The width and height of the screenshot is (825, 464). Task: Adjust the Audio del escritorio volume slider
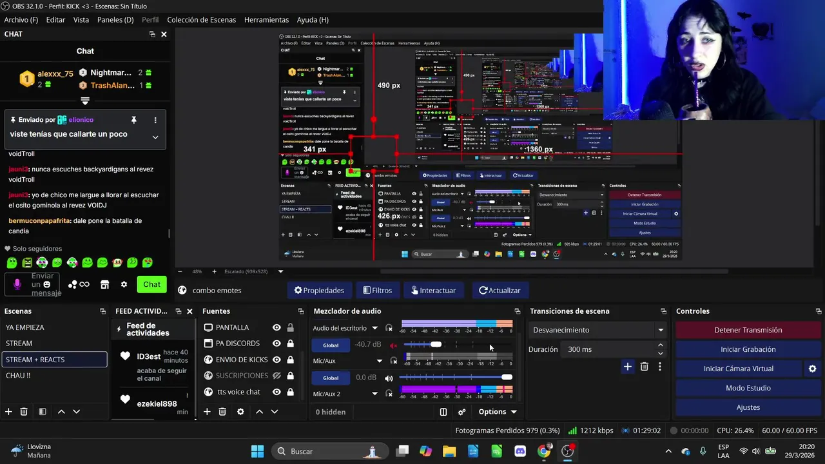click(436, 344)
